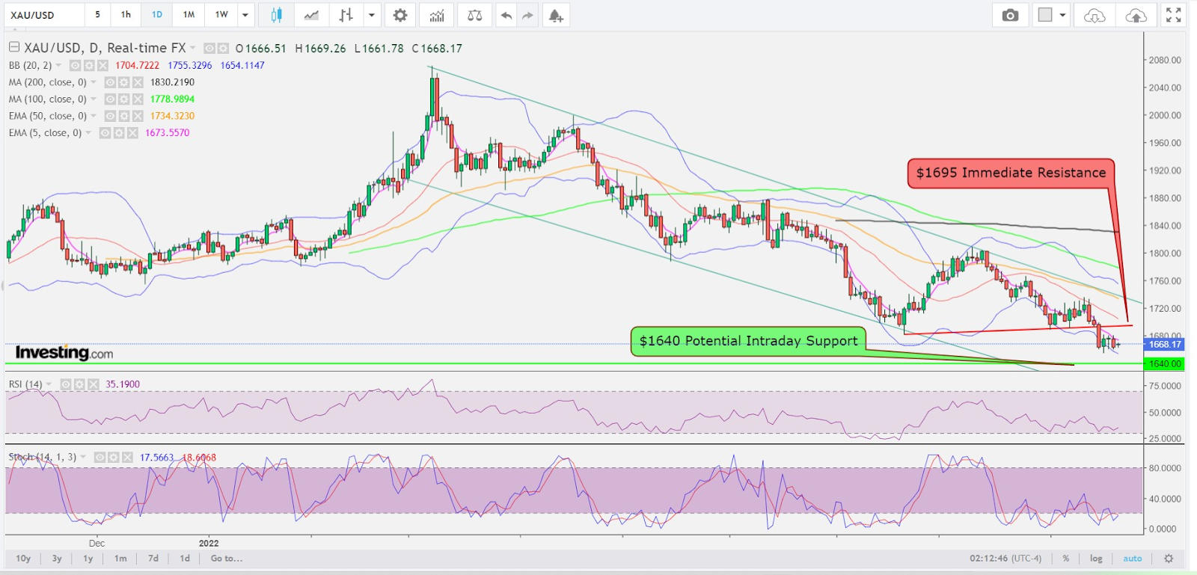Select the 1D timeframe
Image resolution: width=1197 pixels, height=575 pixels.
(157, 15)
